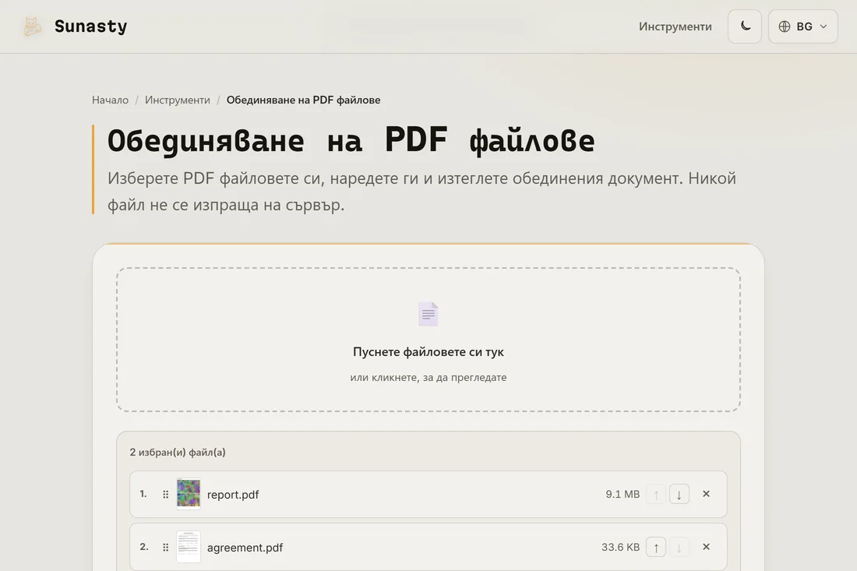Viewport: 857px width, 571px height.
Task: Select the report.pdf file name
Action: [x=233, y=495]
